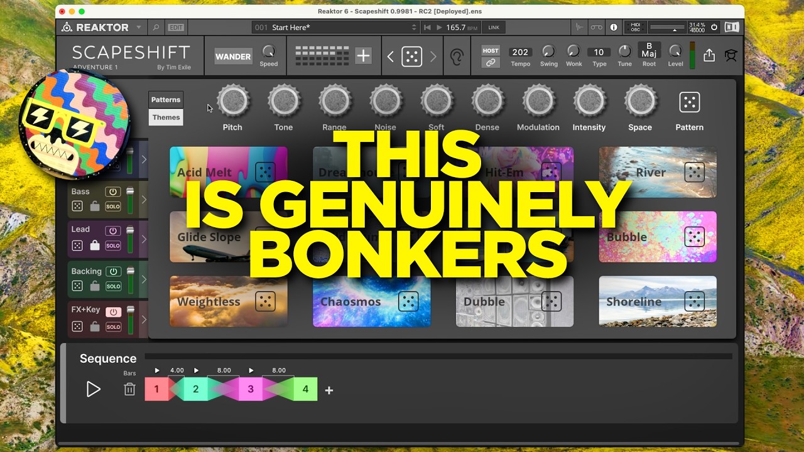Toggle the Backing track power button
Screen dimensions: 804x452
point(113,272)
